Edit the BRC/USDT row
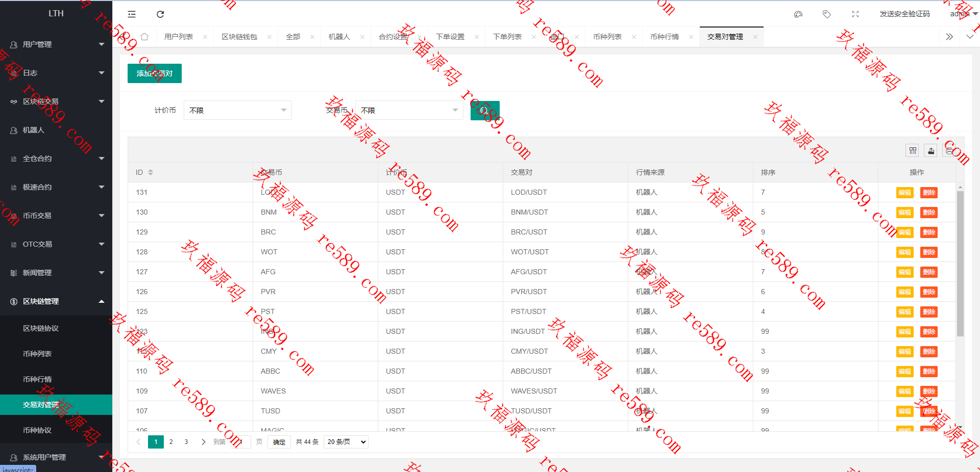 pos(904,232)
